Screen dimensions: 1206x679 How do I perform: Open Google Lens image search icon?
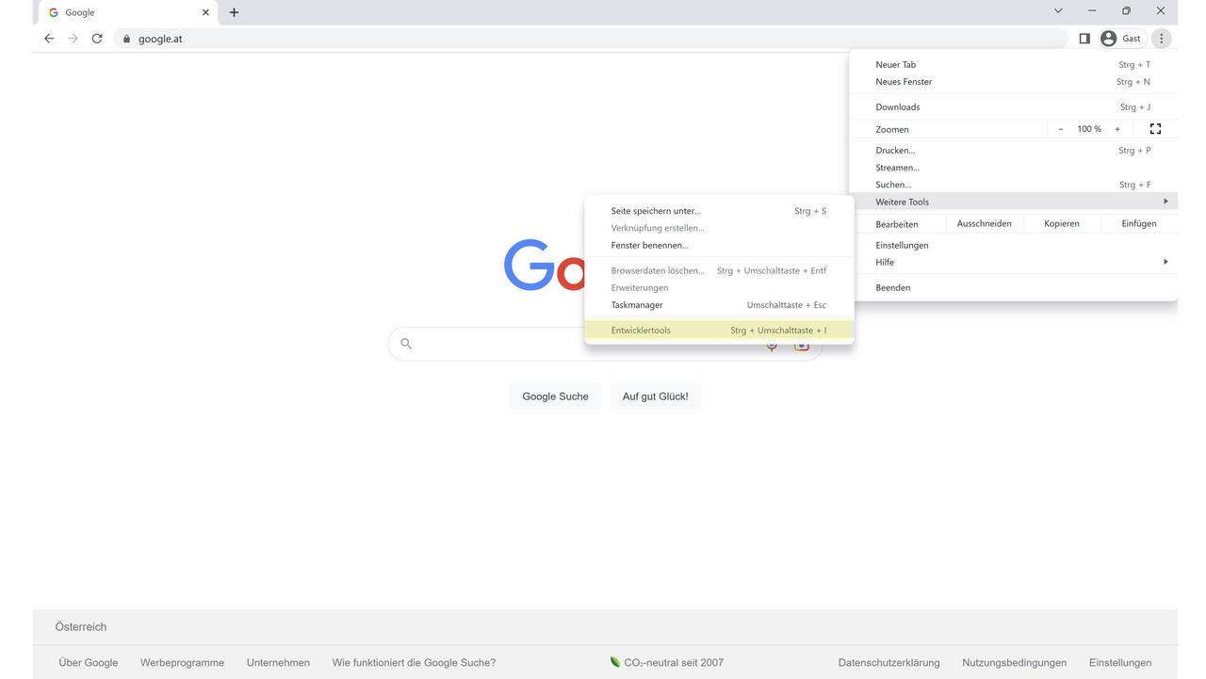(801, 345)
